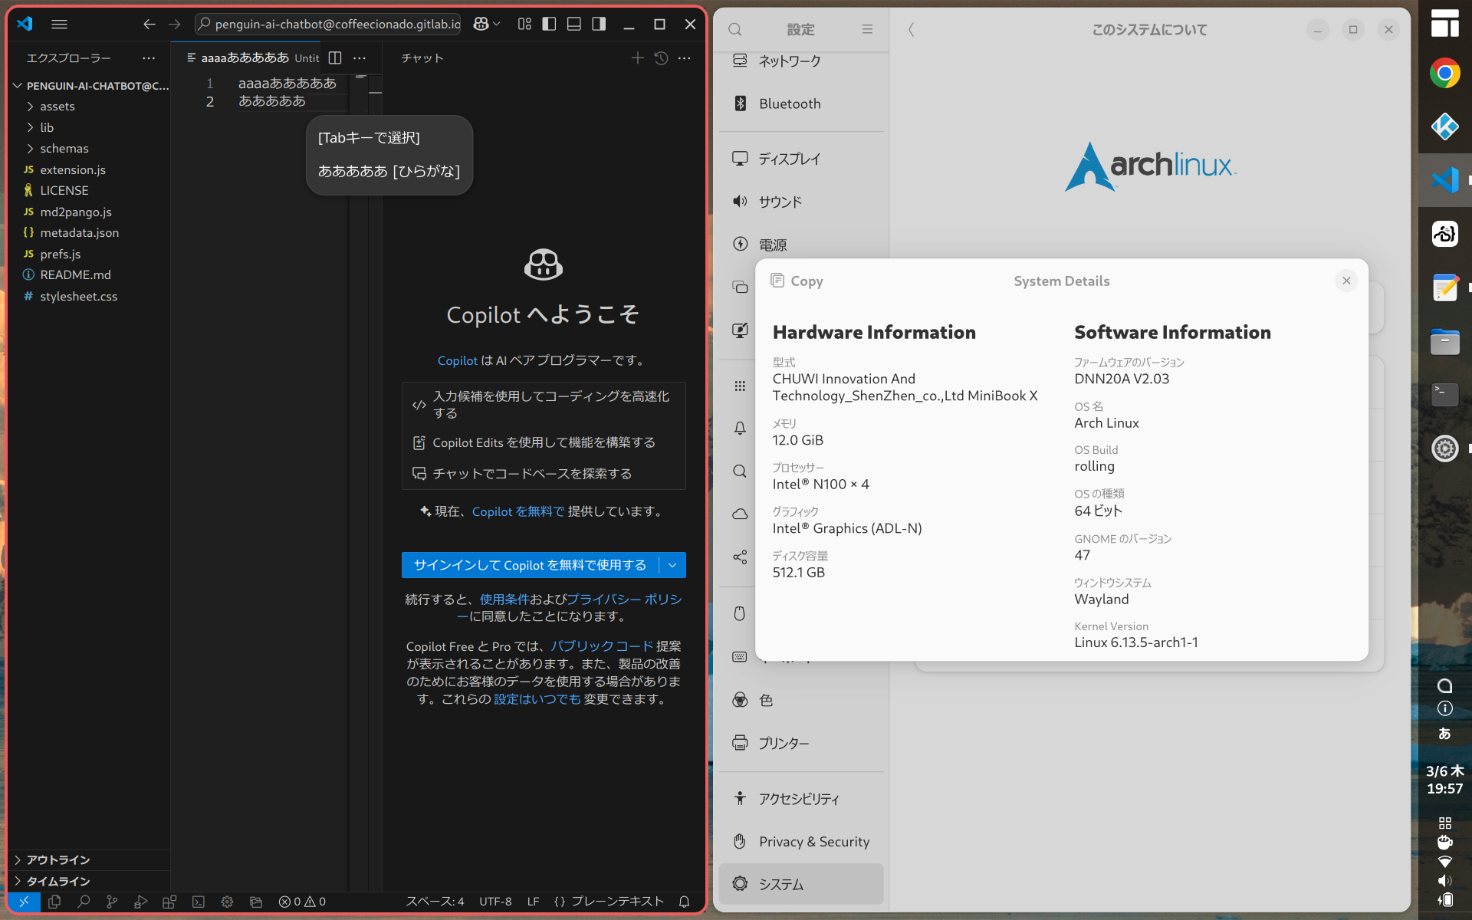Open the text editor notepad icon in dock
This screenshot has width=1472, height=920.
[x=1444, y=287]
